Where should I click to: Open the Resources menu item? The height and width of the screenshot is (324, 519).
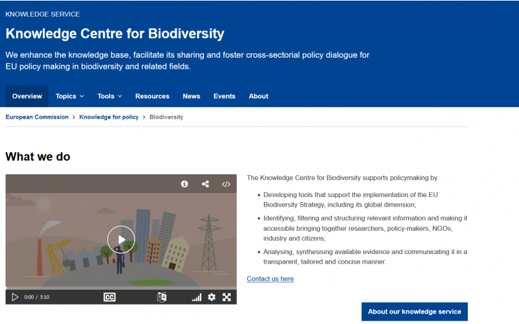152,96
